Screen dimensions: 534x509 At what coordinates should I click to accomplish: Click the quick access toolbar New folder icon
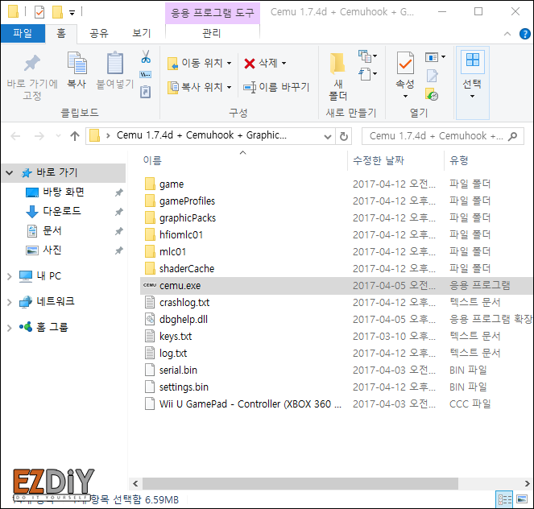pos(57,12)
